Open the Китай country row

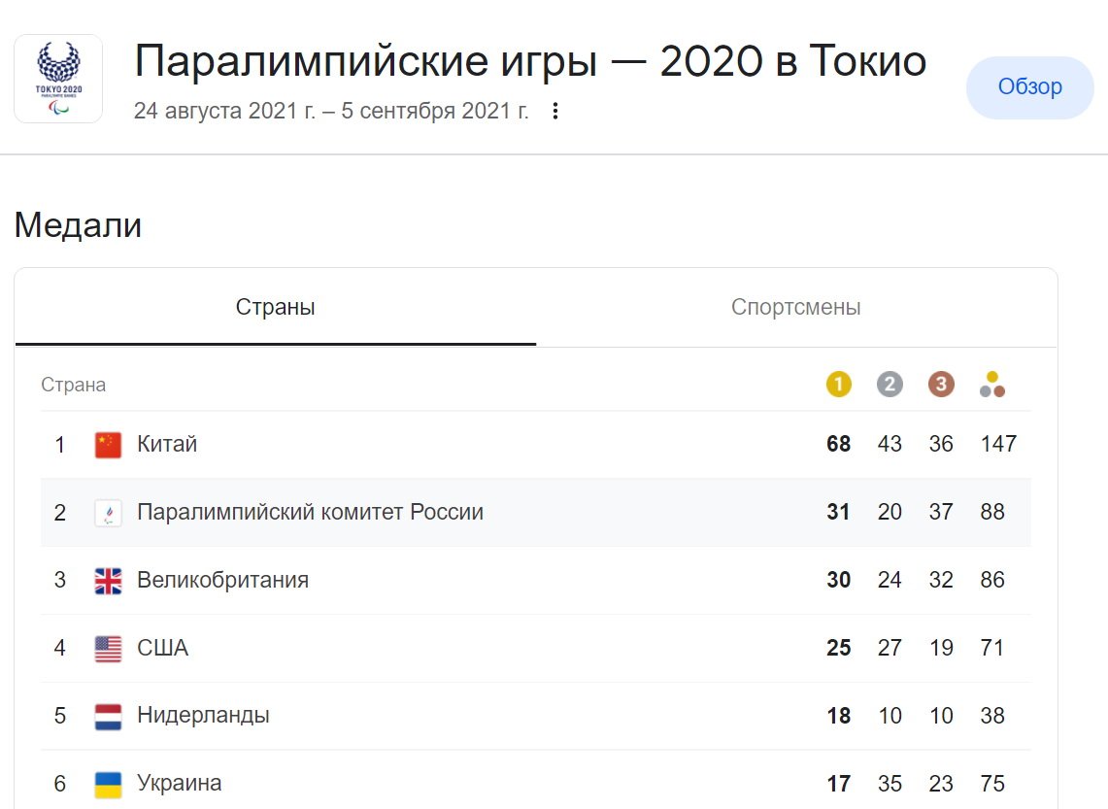tap(167, 445)
